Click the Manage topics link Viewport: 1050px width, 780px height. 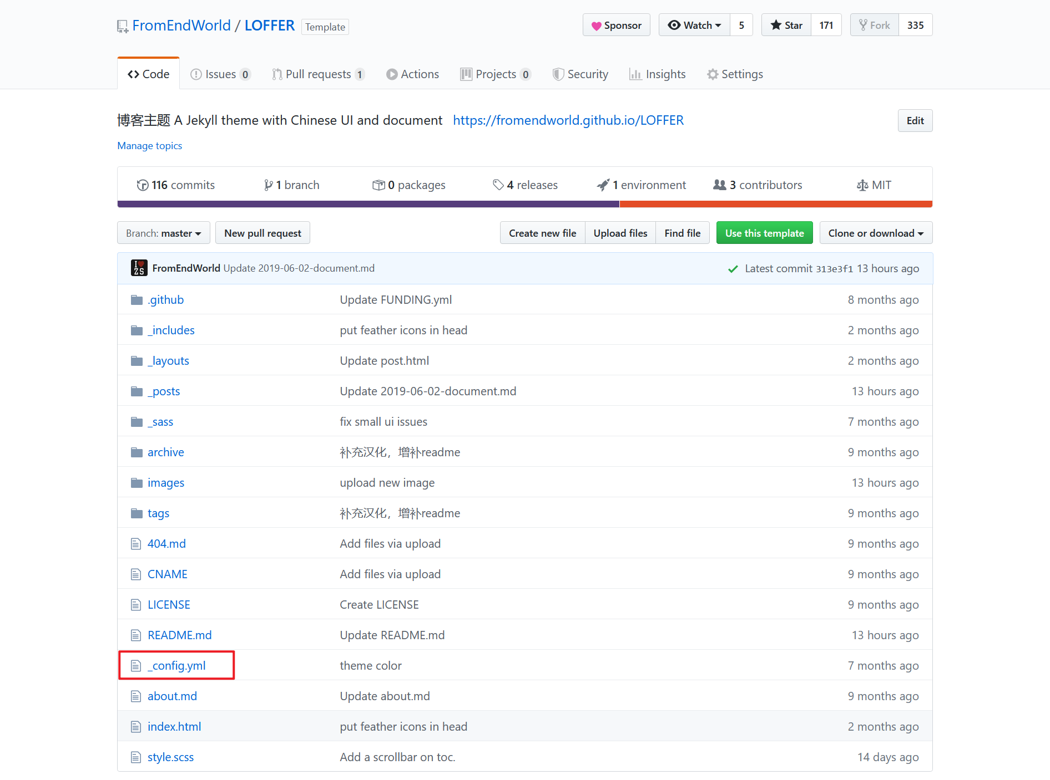tap(149, 145)
